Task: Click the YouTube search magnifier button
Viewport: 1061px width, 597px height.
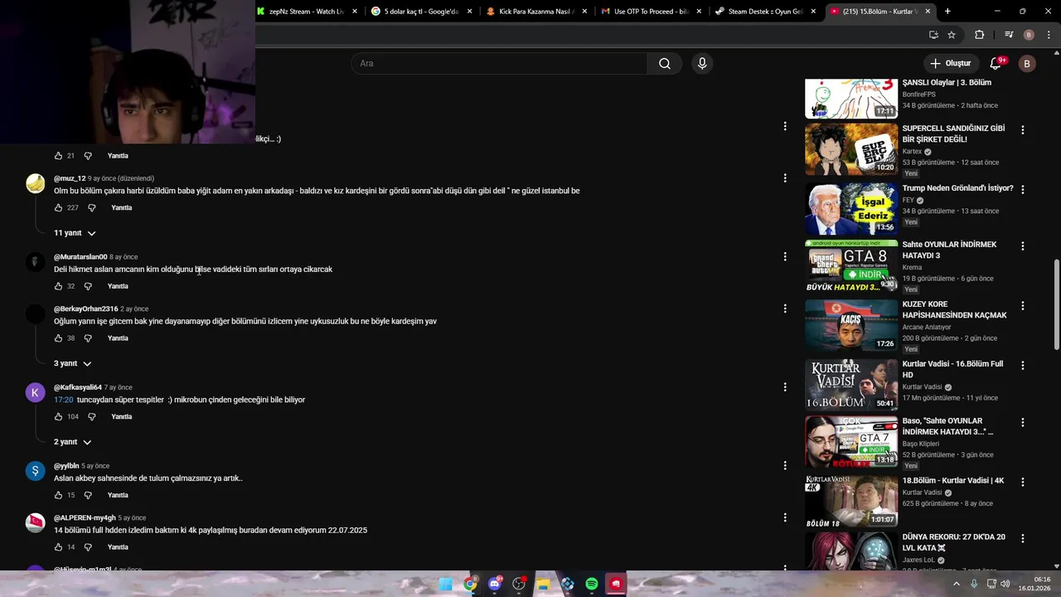Action: tap(665, 64)
